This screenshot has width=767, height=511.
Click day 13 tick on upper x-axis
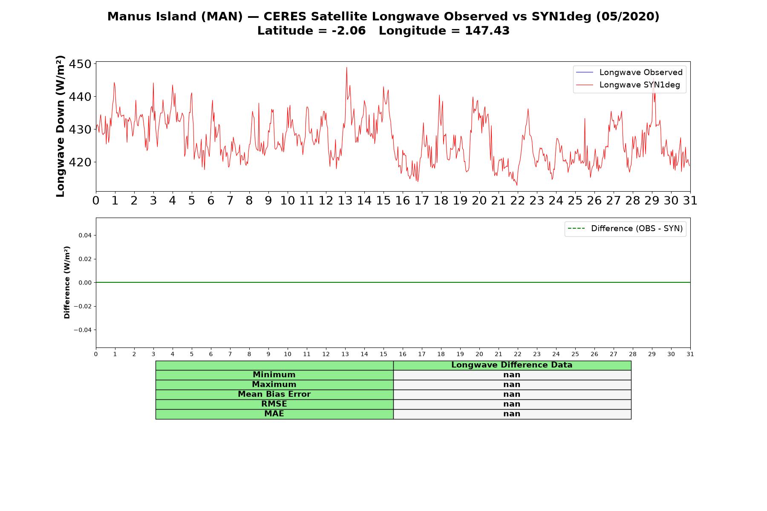coord(345,201)
